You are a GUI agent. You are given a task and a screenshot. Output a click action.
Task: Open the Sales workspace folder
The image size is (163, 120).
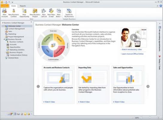10,31
